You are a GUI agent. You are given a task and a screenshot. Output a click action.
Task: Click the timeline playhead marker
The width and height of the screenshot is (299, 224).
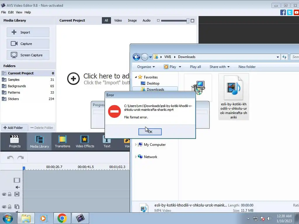coord(24,168)
